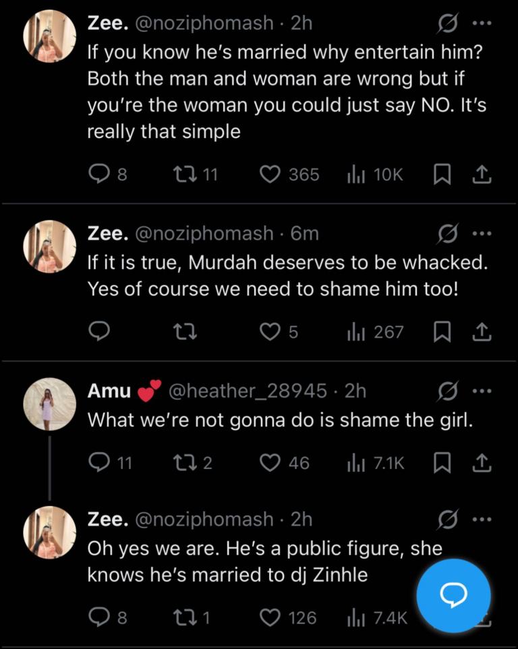Open more options on the first tweet

click(x=482, y=24)
